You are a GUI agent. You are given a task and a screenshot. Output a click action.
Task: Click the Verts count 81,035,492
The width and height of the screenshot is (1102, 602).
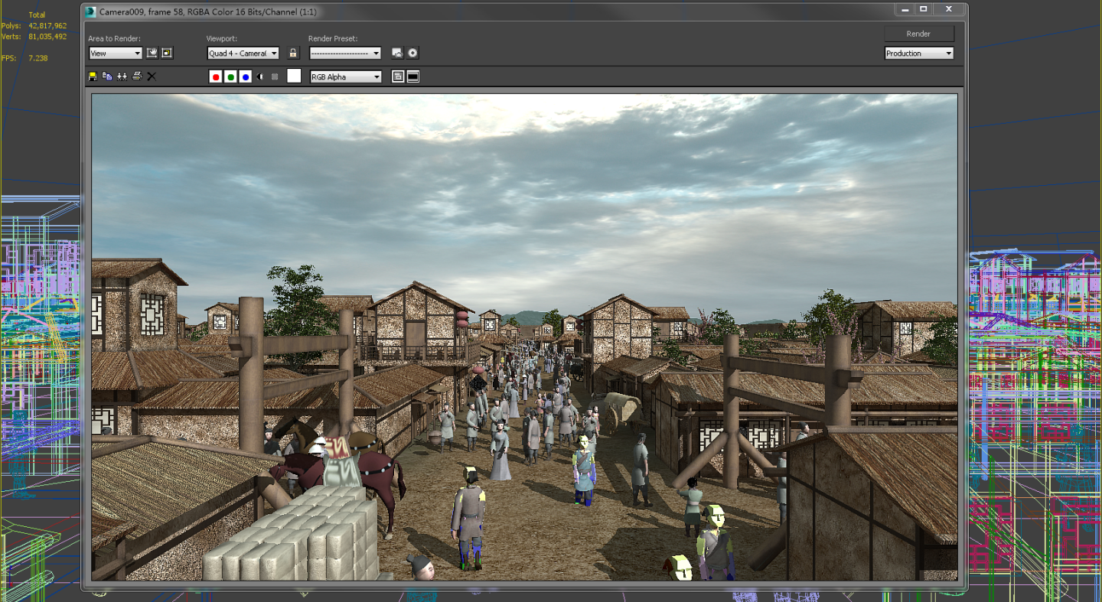coord(47,36)
